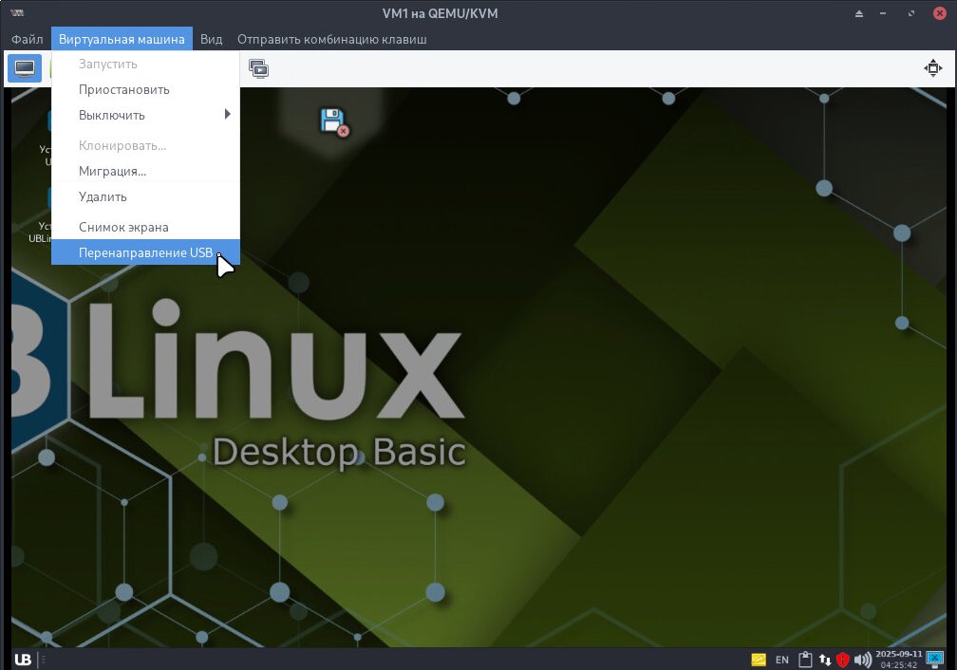This screenshot has width=957, height=670.
Task: Click the red shield security tray icon
Action: click(842, 660)
